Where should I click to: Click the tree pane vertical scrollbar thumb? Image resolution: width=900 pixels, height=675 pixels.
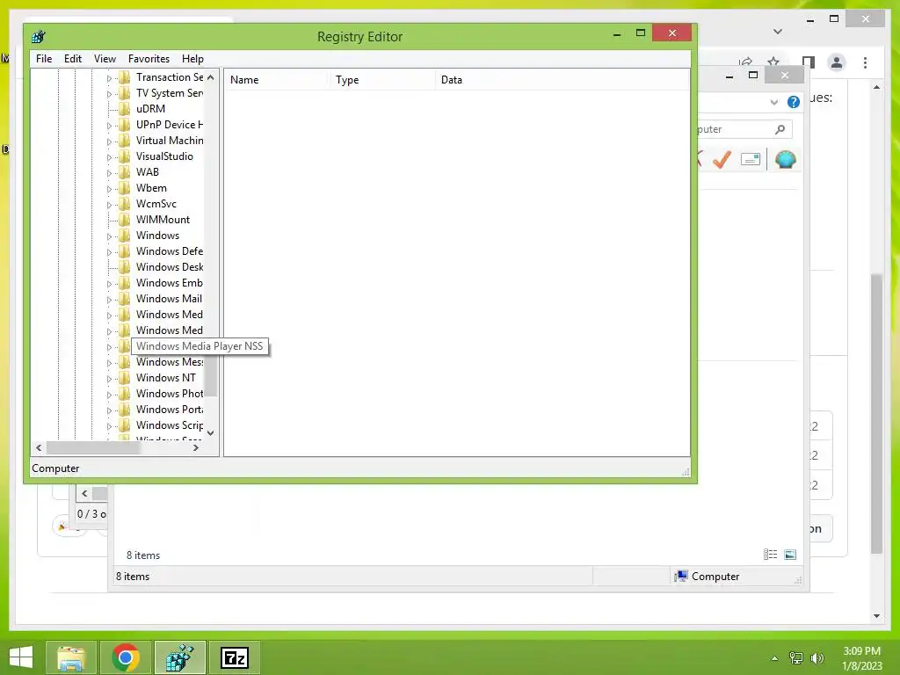click(211, 374)
